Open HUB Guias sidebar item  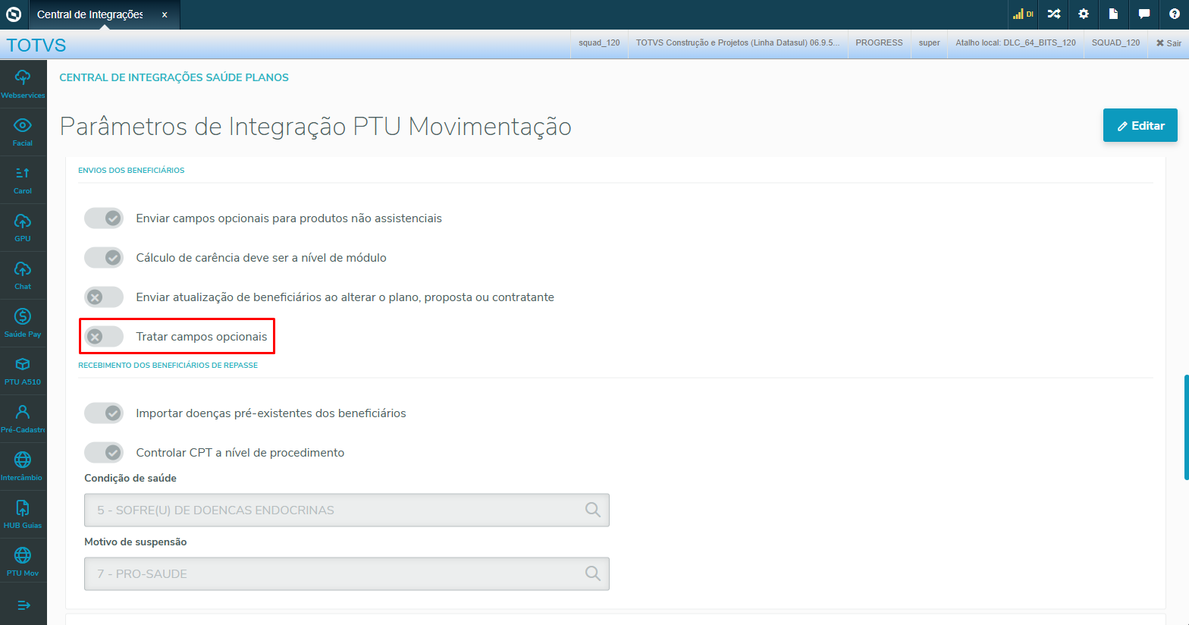coord(23,514)
